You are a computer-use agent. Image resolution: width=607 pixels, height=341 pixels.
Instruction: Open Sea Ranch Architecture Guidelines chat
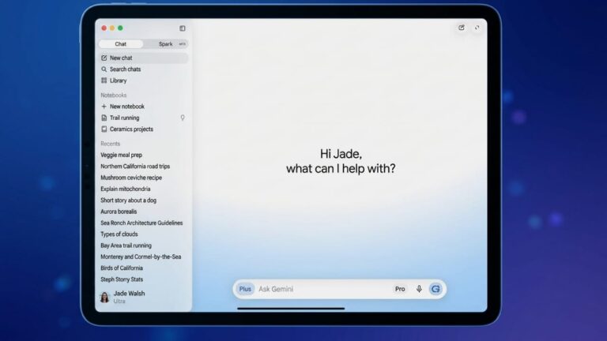point(141,223)
